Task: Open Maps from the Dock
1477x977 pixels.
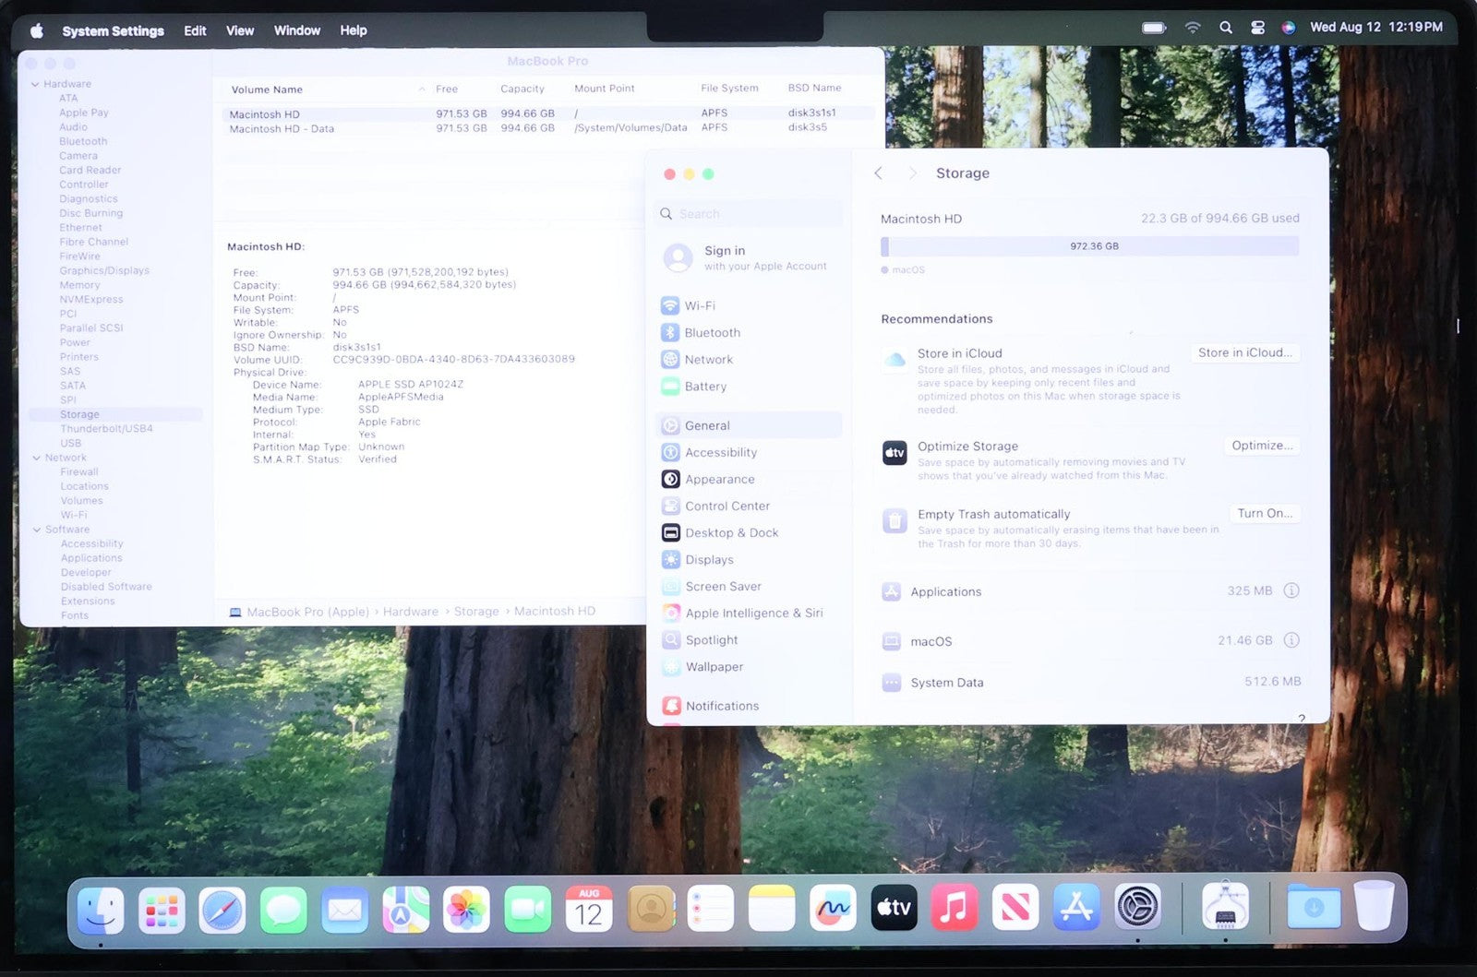Action: pyautogui.click(x=405, y=911)
